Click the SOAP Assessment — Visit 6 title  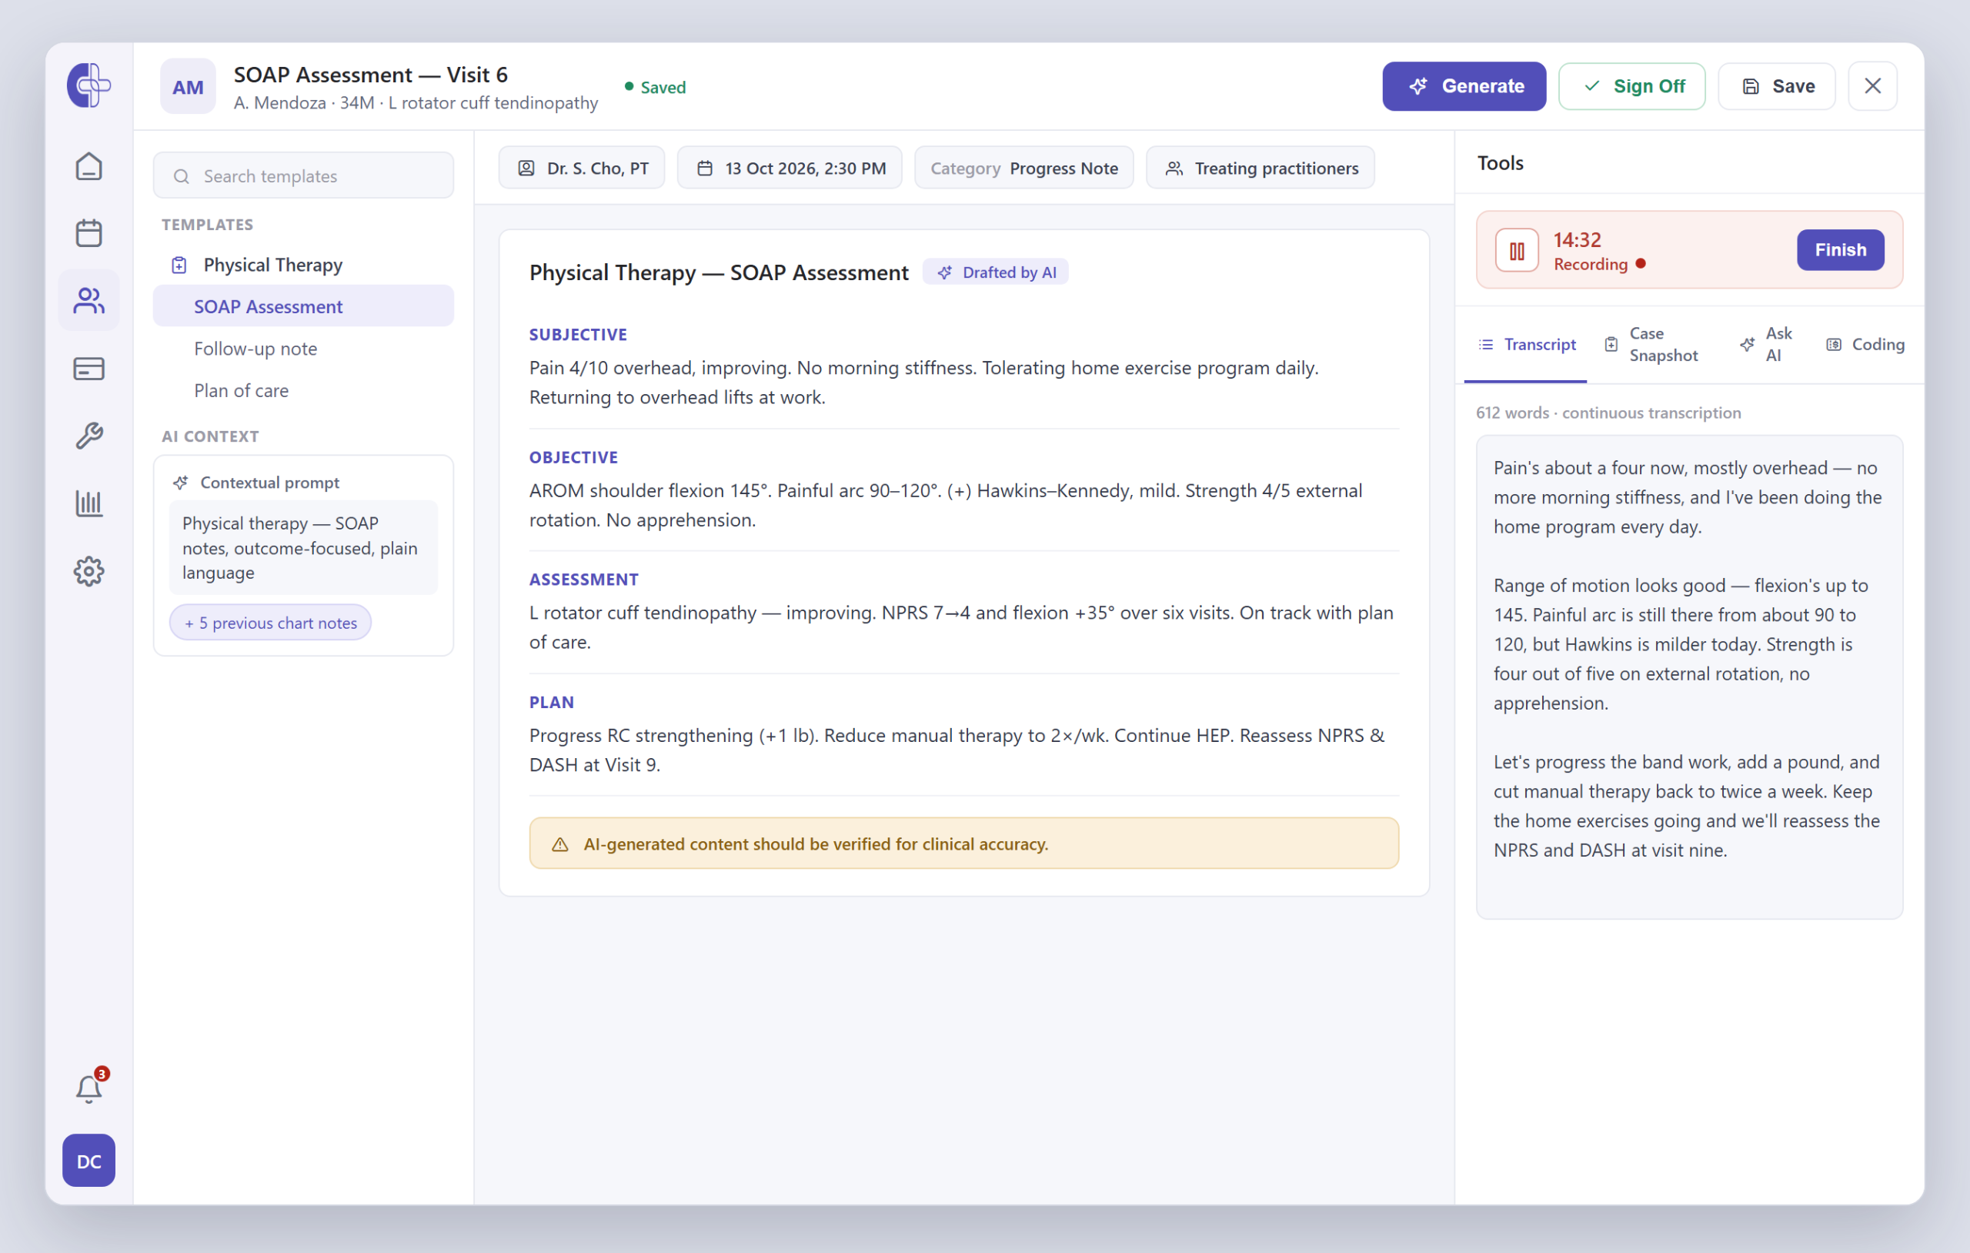371,75
